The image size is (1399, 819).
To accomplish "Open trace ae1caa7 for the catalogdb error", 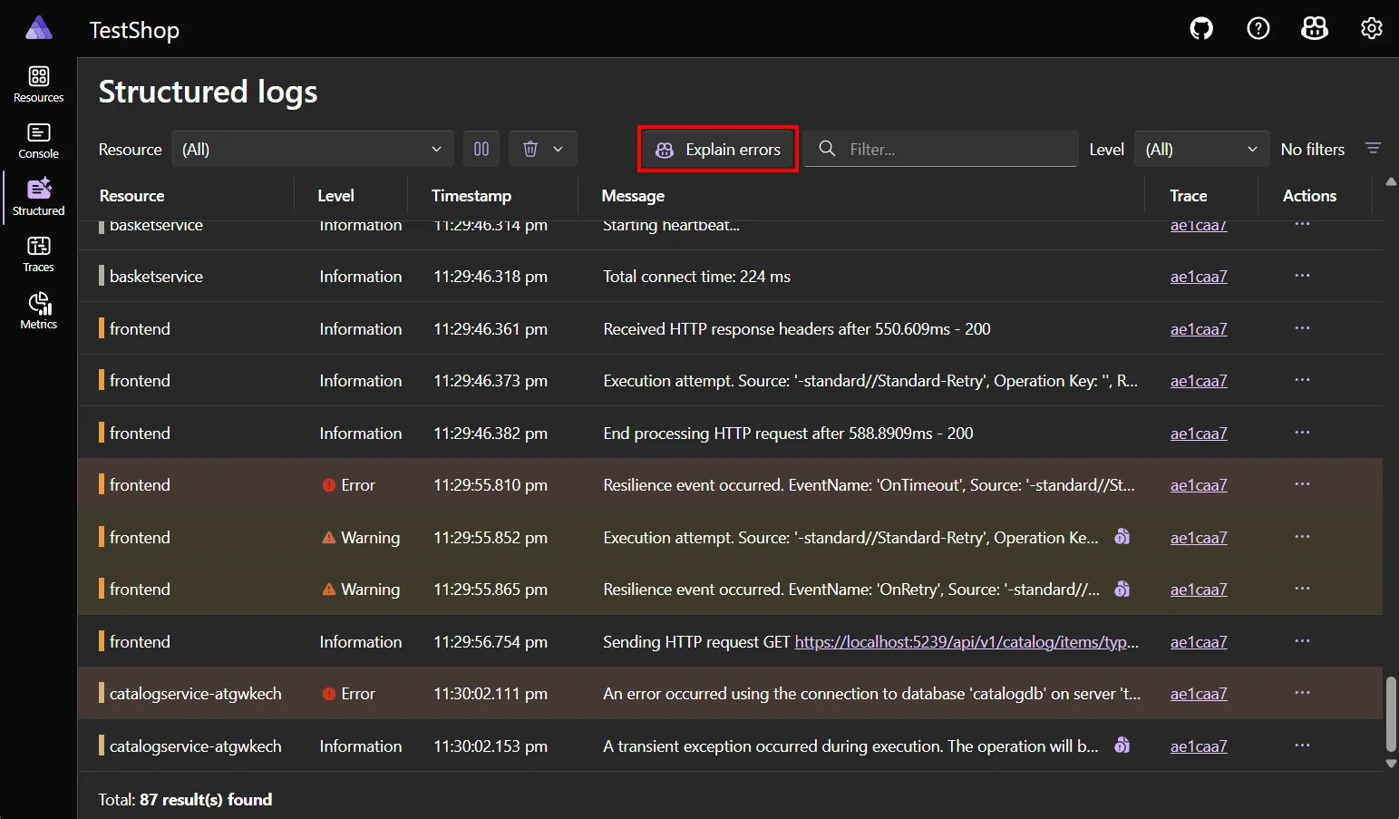I will click(1199, 693).
